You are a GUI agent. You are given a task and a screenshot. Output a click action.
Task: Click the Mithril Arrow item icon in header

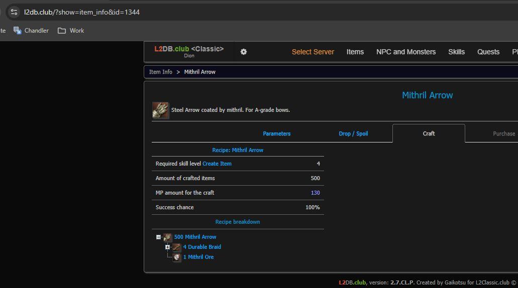[x=160, y=110]
